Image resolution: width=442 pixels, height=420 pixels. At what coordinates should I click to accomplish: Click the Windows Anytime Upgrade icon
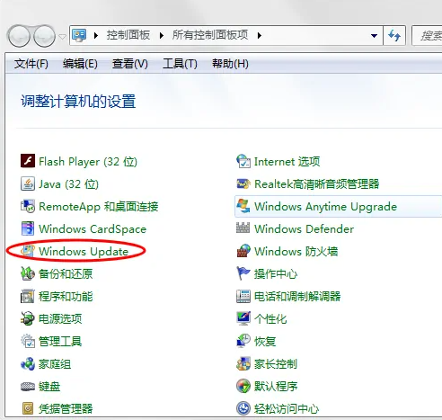(243, 206)
